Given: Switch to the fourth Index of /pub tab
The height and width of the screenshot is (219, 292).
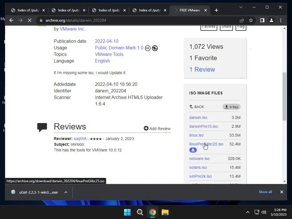Looking at the screenshot, I should pyautogui.click(x=149, y=10).
